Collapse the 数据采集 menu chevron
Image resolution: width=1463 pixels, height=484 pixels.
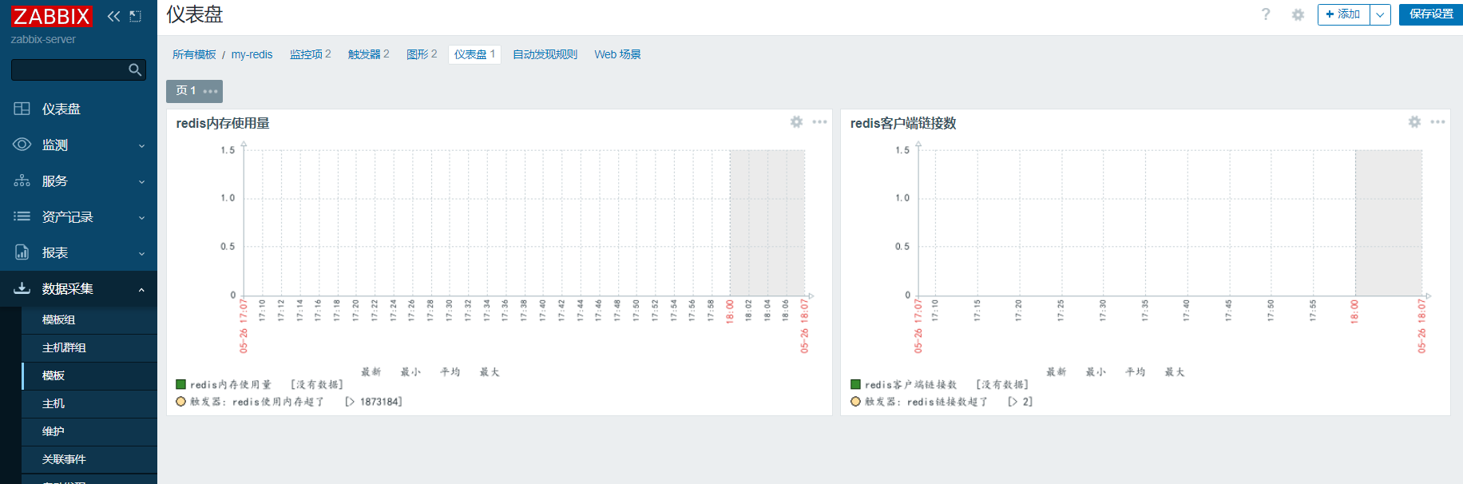tap(141, 289)
